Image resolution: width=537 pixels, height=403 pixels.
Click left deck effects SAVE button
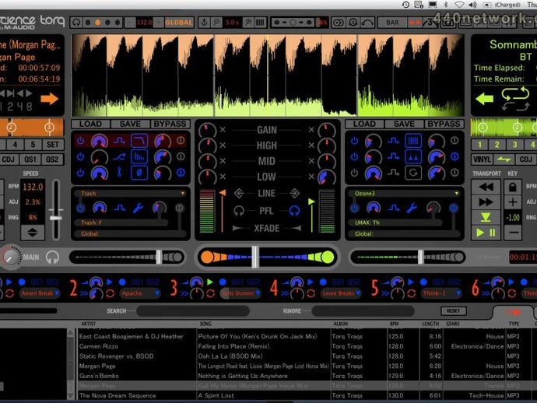point(130,124)
